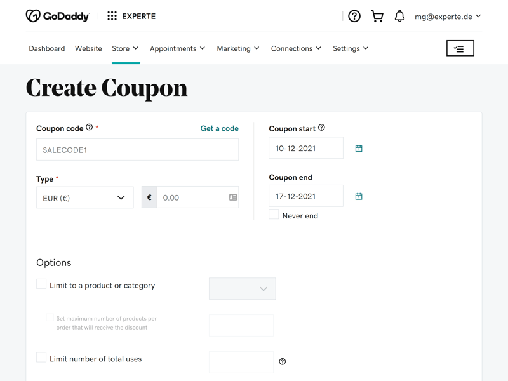
Task: Open the help question mark icon in header
Action: click(354, 17)
